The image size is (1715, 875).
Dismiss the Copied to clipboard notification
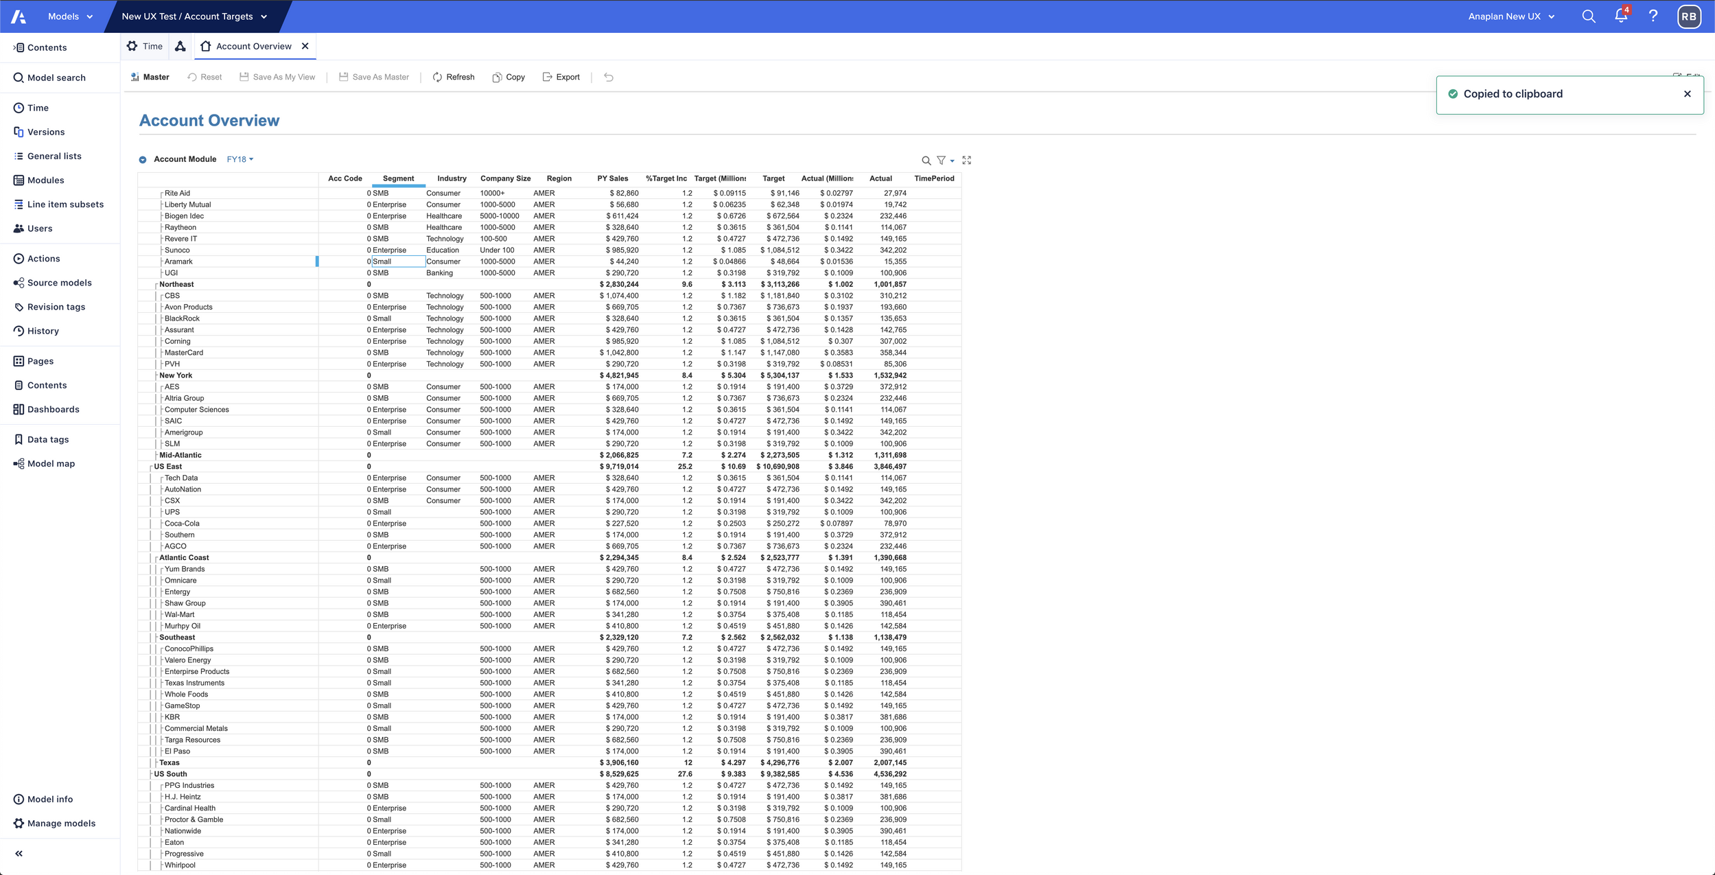click(x=1687, y=94)
